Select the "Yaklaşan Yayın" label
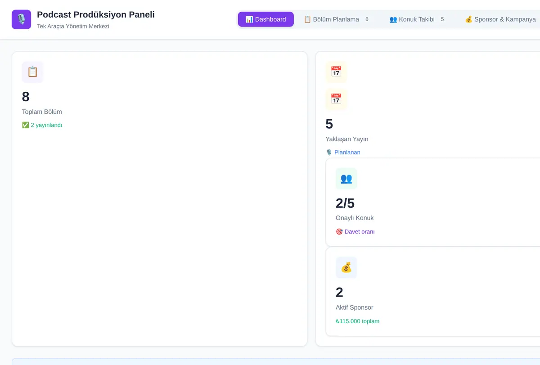540x365 pixels. coord(347,139)
